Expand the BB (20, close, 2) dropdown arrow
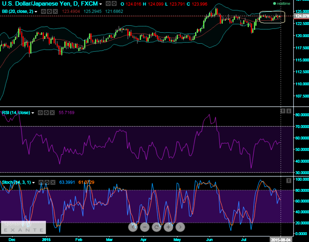Image resolution: width=309 pixels, height=242 pixels. pyautogui.click(x=36, y=12)
